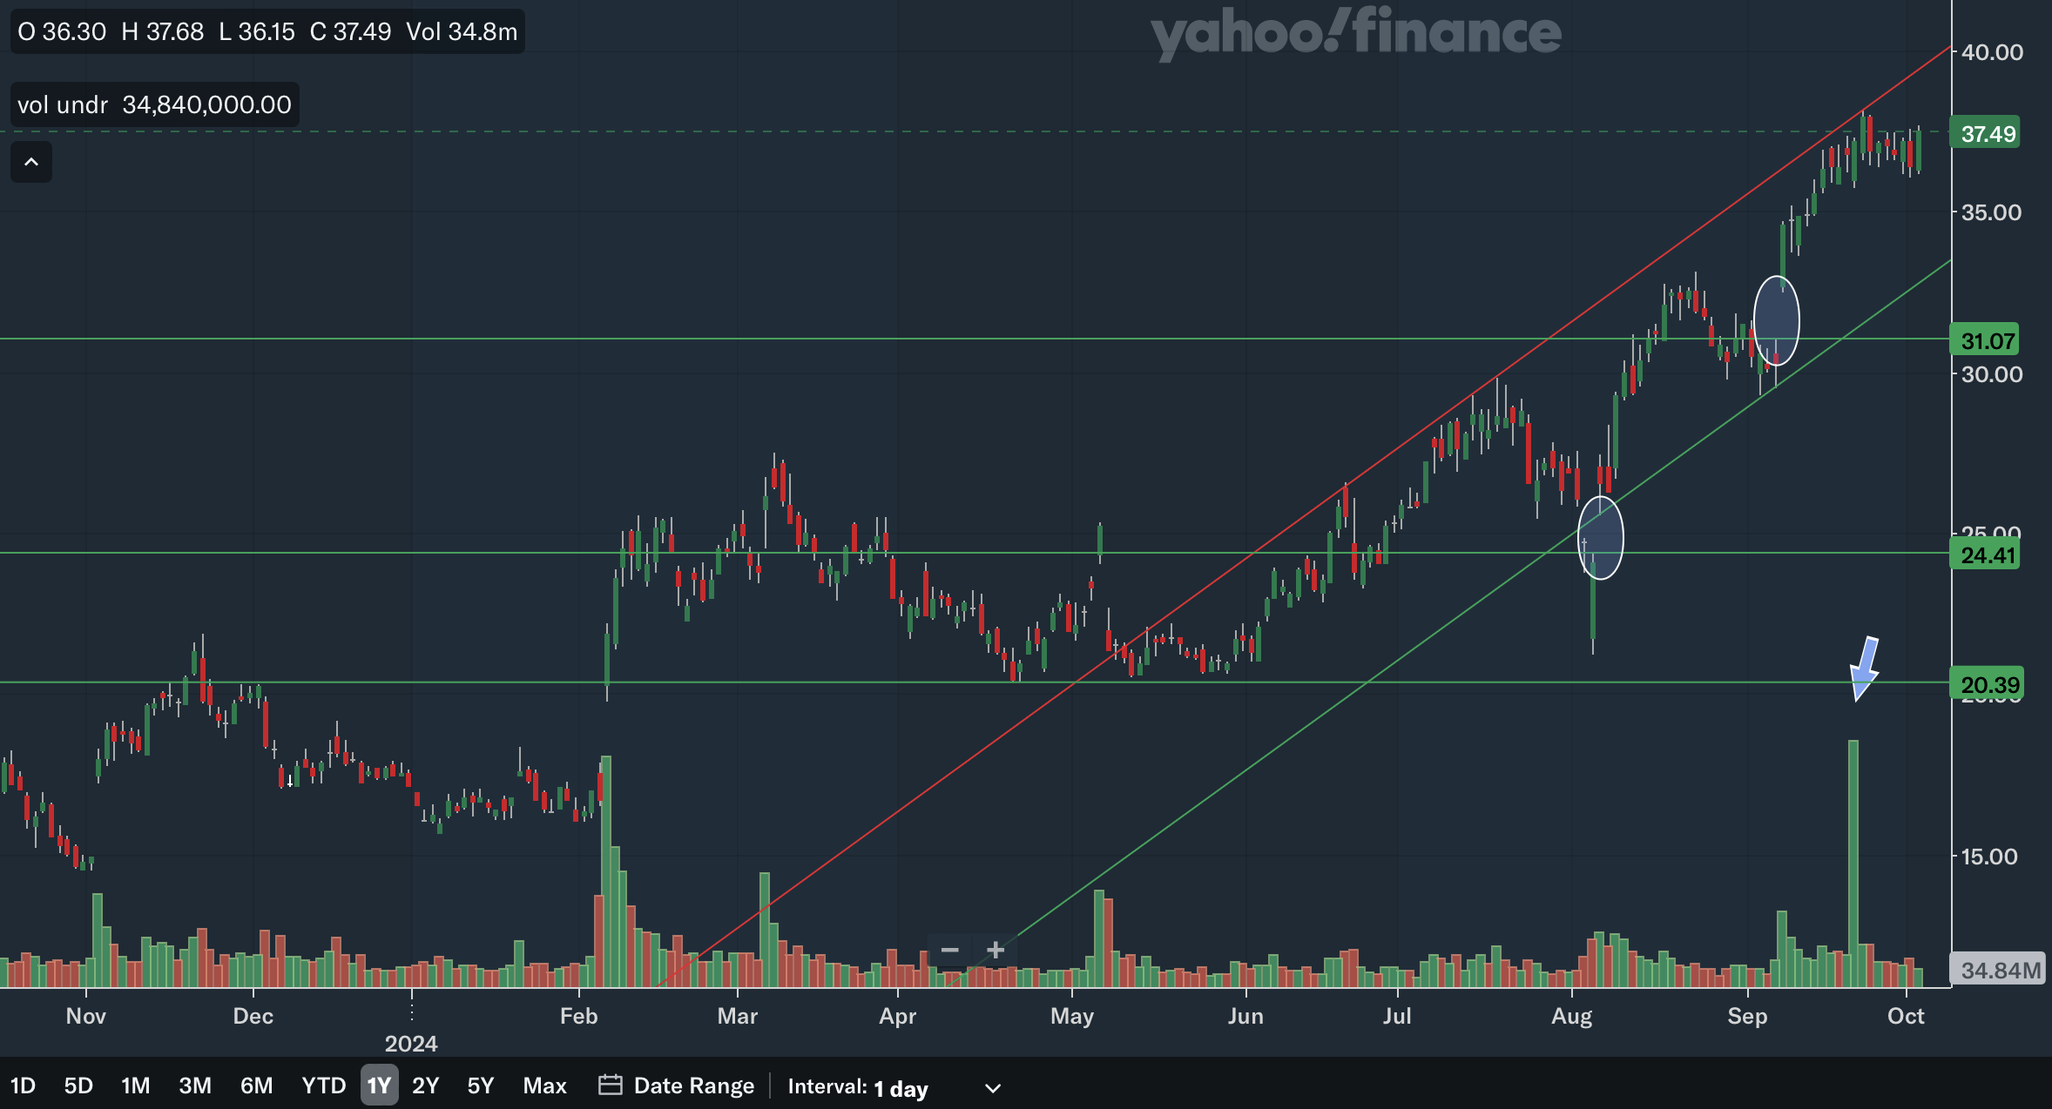Switch to the 1M time range
This screenshot has width=2052, height=1109.
pos(135,1085)
